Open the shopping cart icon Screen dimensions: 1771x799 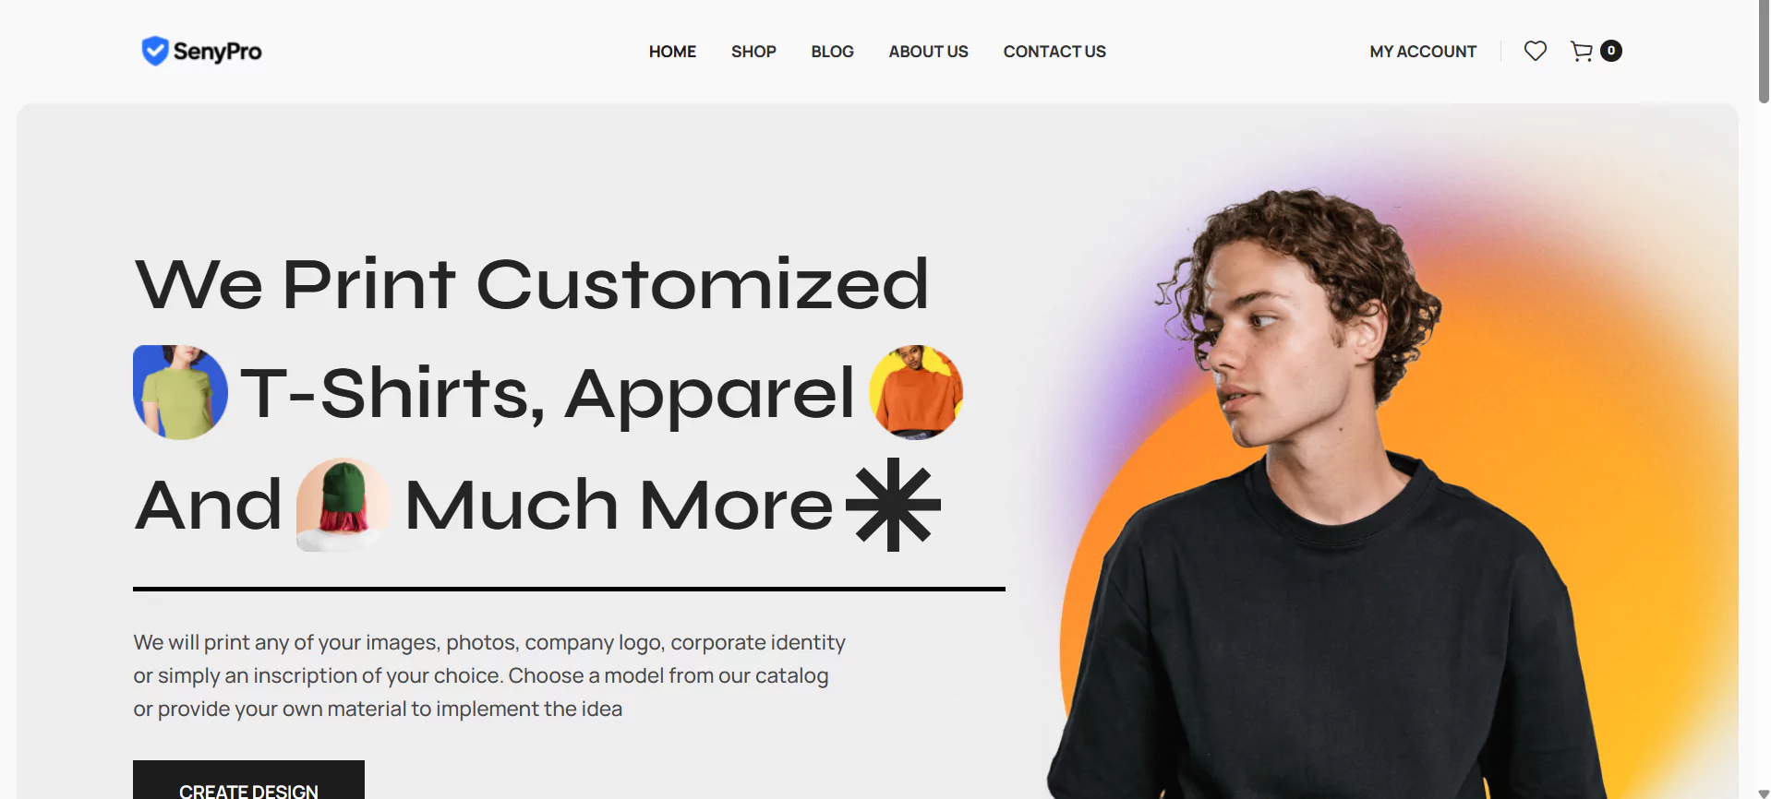[x=1582, y=52]
